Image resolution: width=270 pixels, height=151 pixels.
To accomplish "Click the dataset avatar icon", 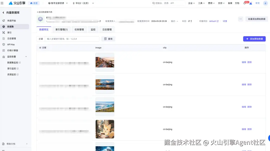I will tap(40, 19).
